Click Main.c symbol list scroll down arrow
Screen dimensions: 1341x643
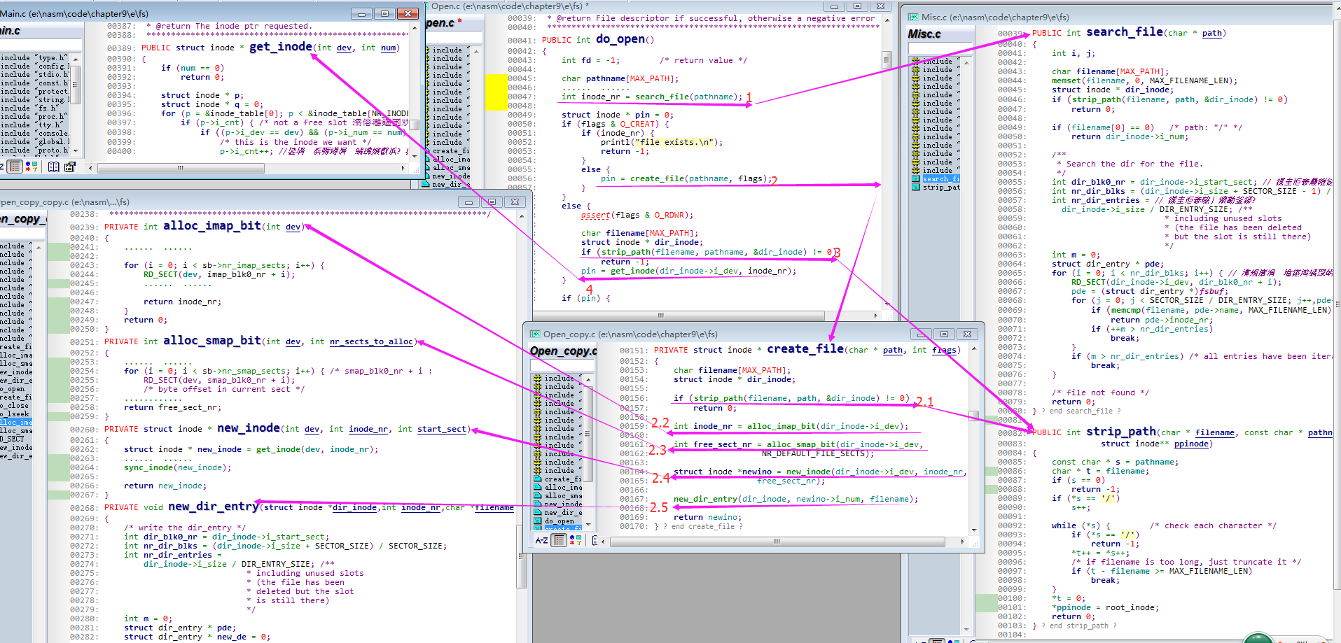click(76, 152)
